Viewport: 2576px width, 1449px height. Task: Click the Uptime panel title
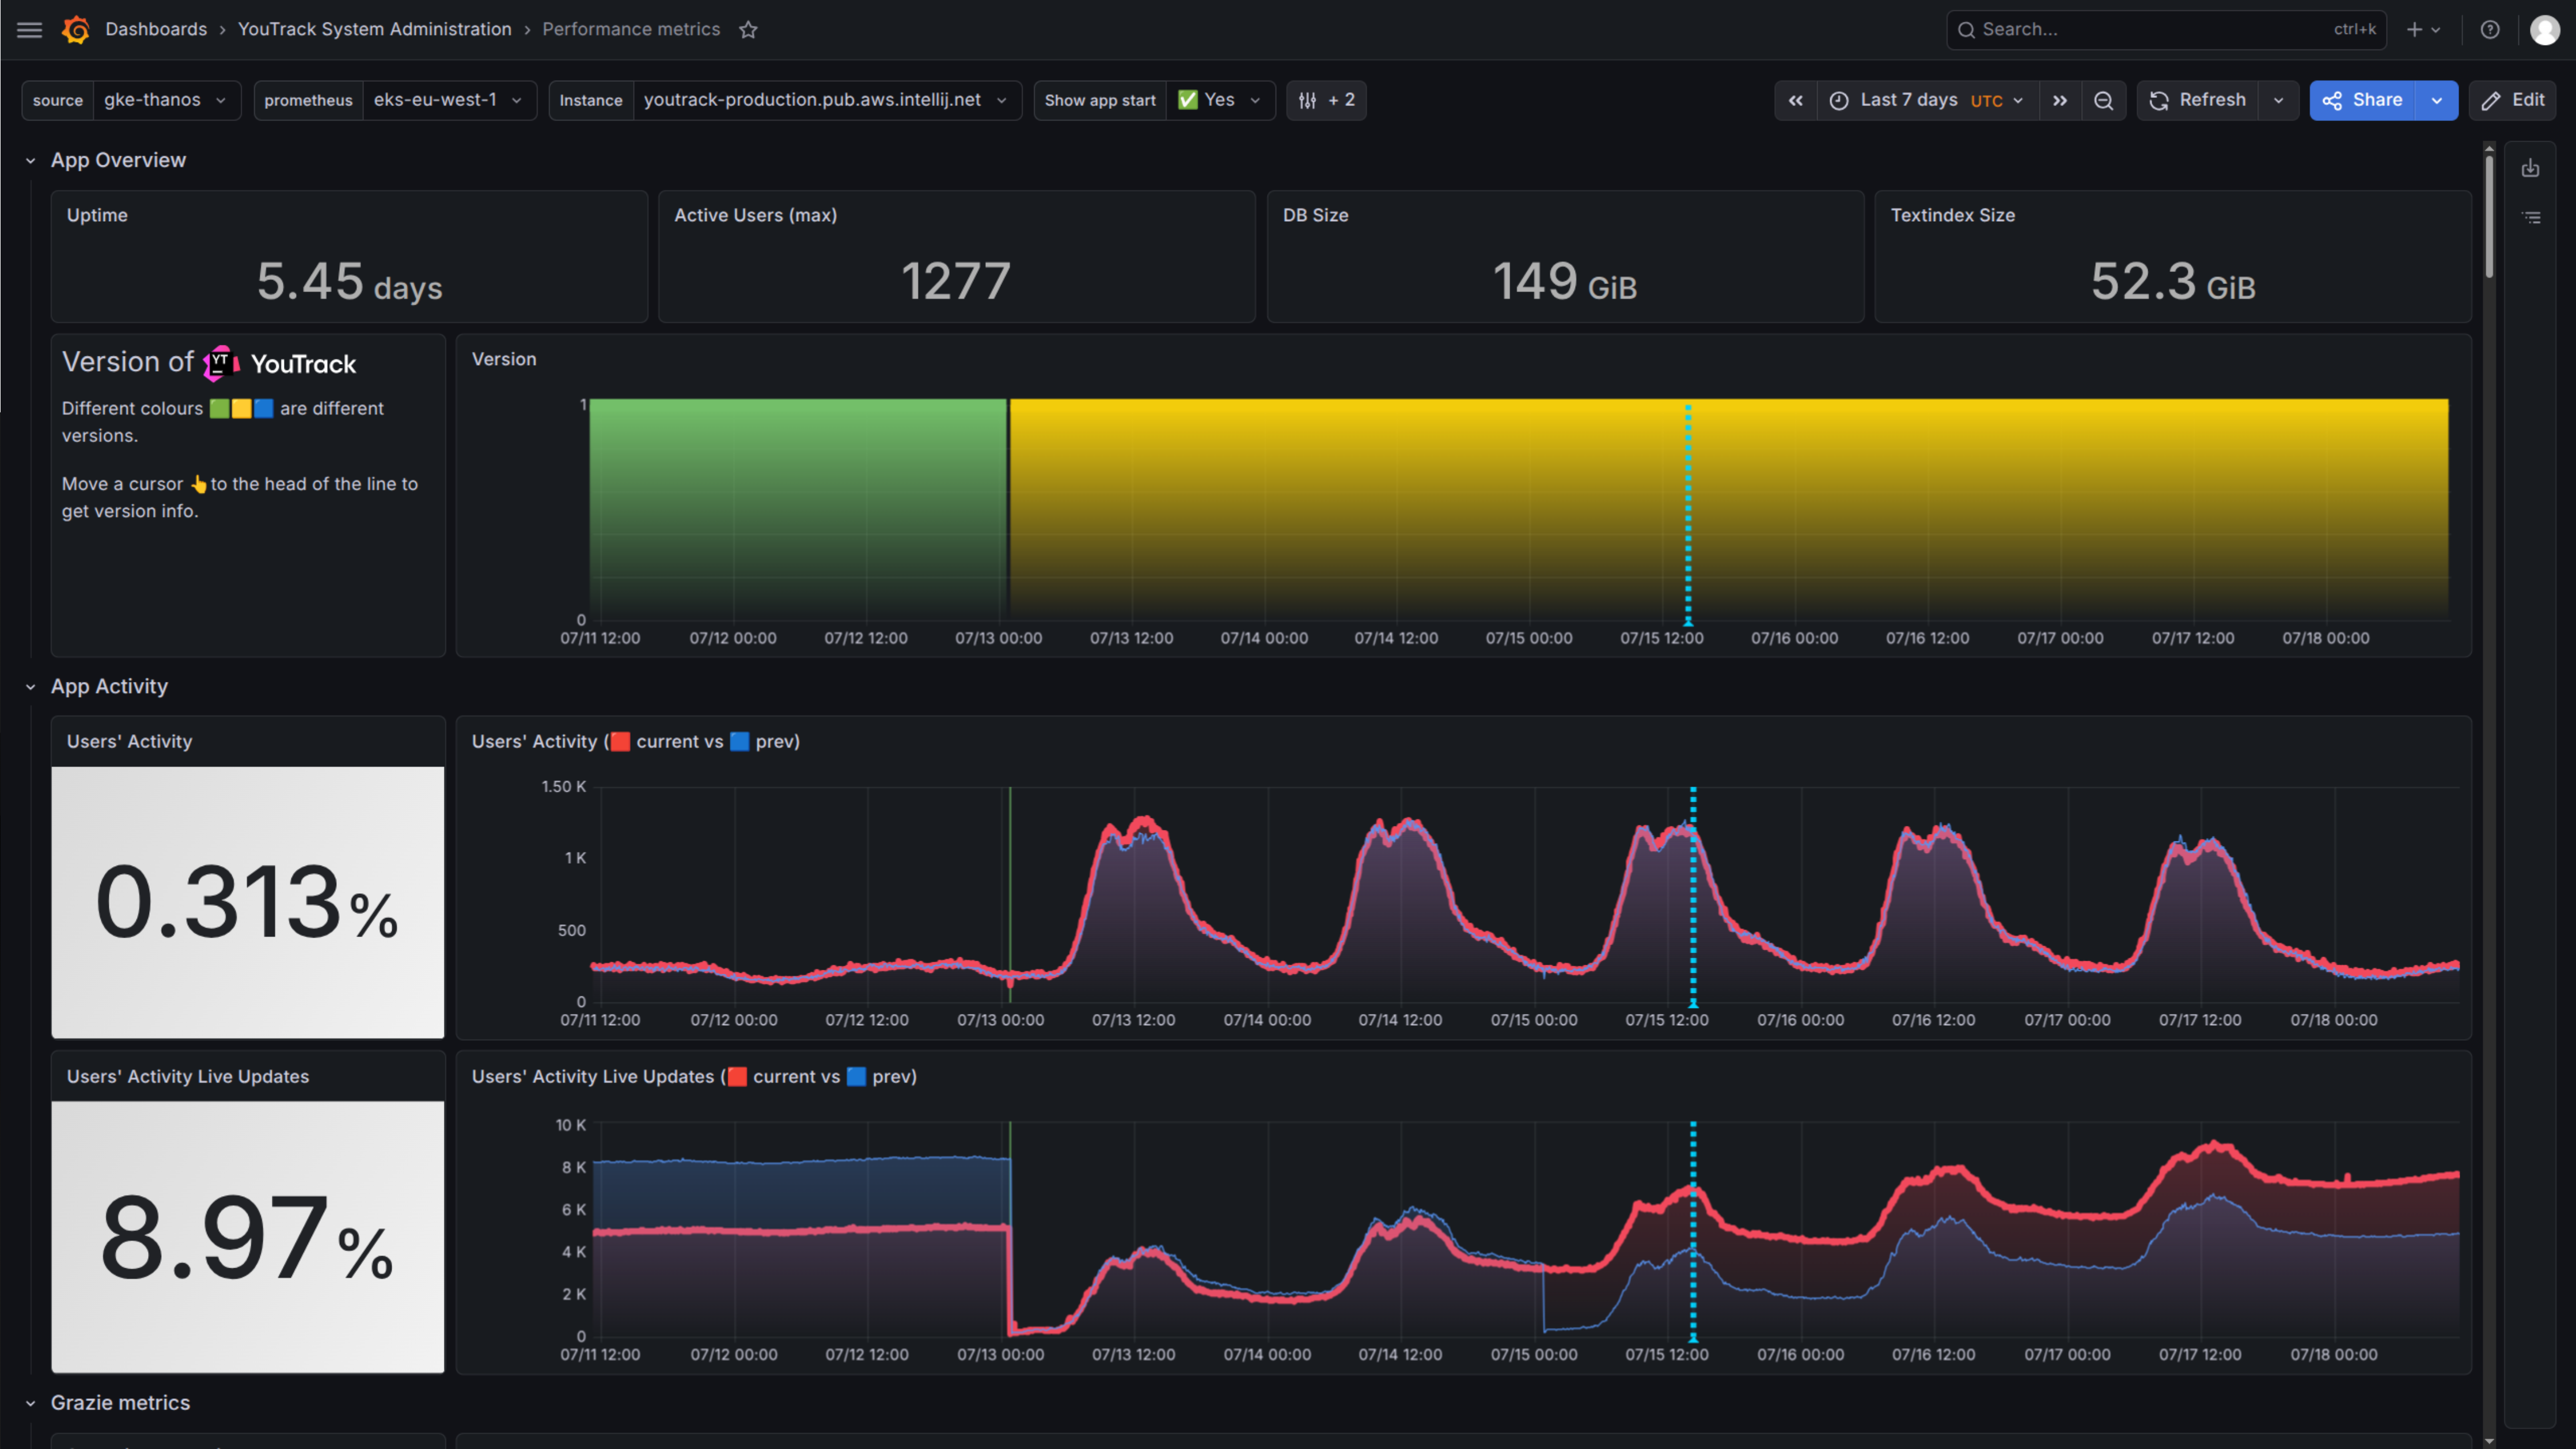tap(97, 215)
